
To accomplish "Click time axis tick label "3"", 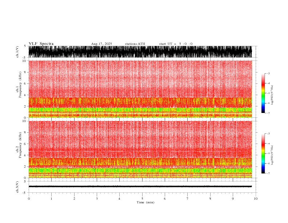I will pos(97,199).
